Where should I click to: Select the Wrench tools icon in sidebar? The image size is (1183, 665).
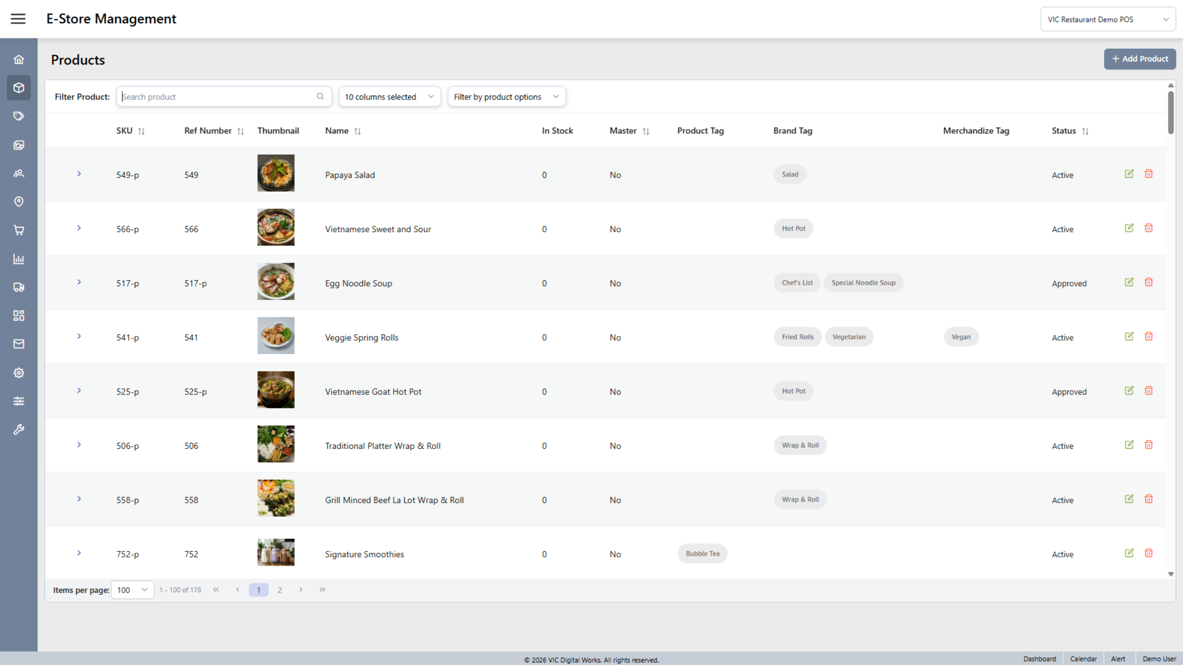click(19, 429)
